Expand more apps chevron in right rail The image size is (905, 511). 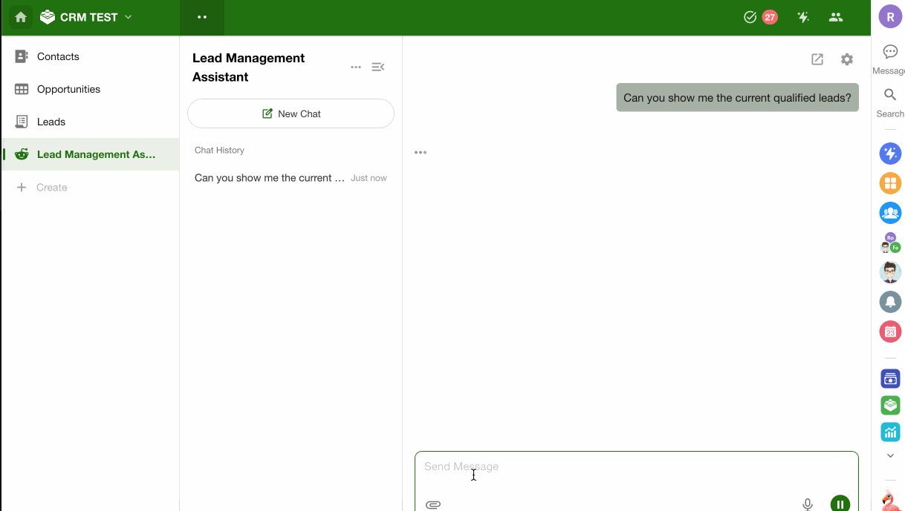[890, 455]
